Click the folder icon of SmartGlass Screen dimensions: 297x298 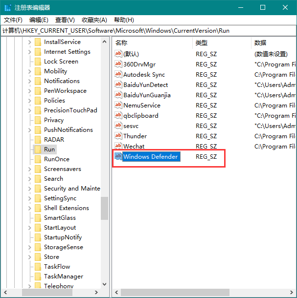click(x=38, y=218)
